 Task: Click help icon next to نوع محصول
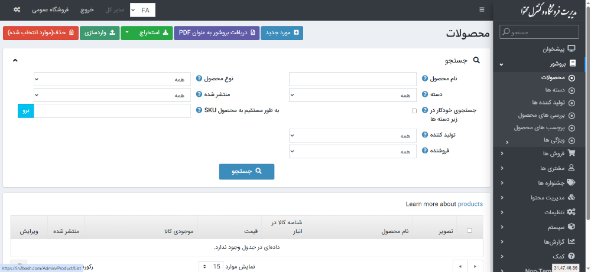[199, 78]
